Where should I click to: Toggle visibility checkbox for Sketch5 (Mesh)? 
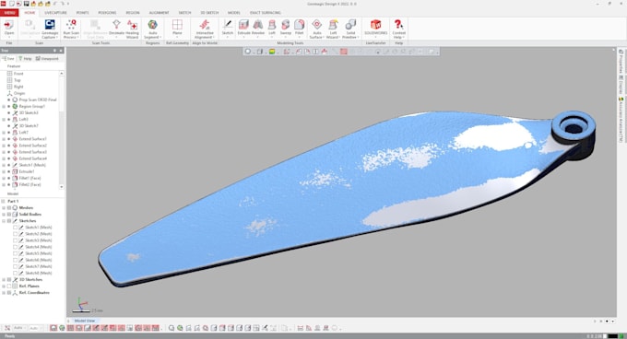[x=15, y=253]
